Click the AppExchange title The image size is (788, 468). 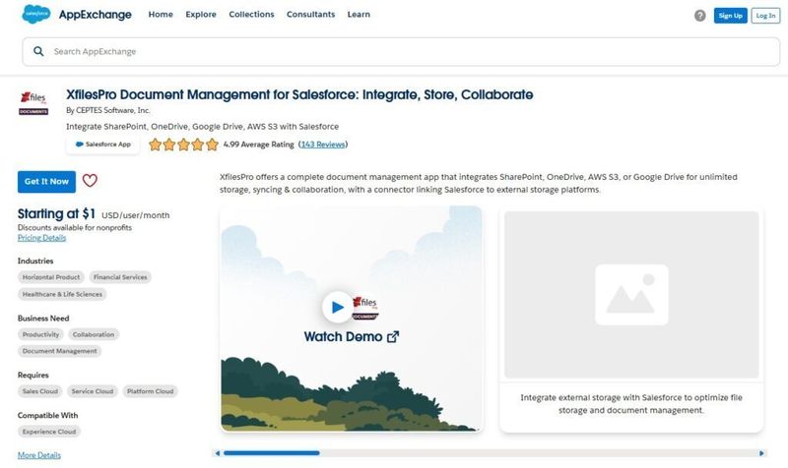pos(95,15)
